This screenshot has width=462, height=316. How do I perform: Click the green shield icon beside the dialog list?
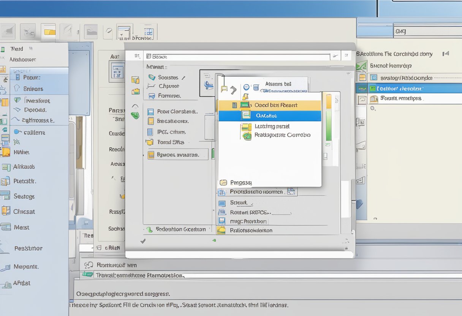click(x=135, y=115)
